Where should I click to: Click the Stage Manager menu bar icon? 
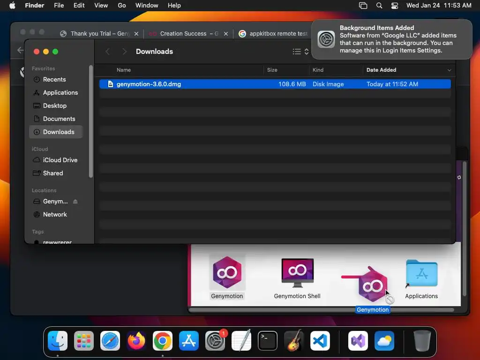(363, 6)
